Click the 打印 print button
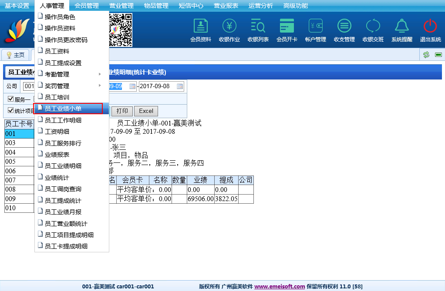The height and width of the screenshot is (291, 445). (x=122, y=111)
